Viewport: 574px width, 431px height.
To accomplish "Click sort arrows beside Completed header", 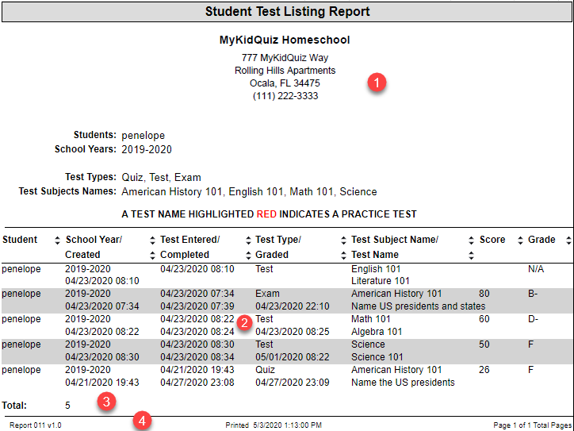I will pyautogui.click(x=248, y=256).
